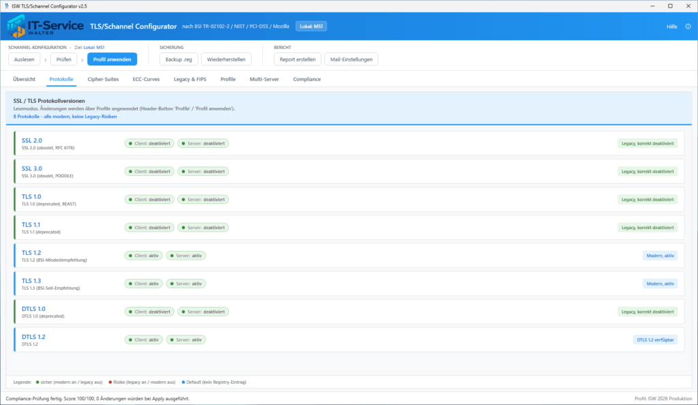Click the Auslesen button
This screenshot has height=405, width=698.
[24, 59]
